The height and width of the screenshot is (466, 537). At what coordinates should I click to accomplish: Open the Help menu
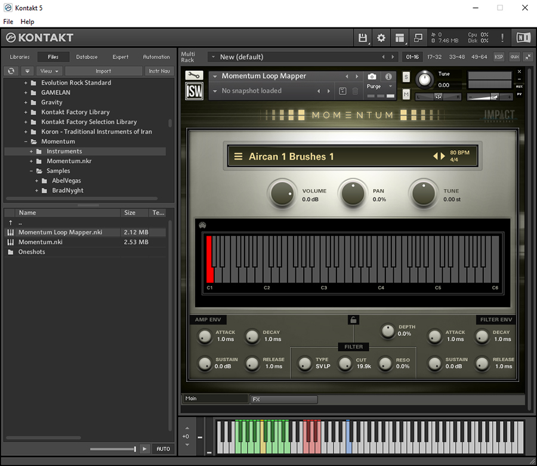(x=27, y=21)
